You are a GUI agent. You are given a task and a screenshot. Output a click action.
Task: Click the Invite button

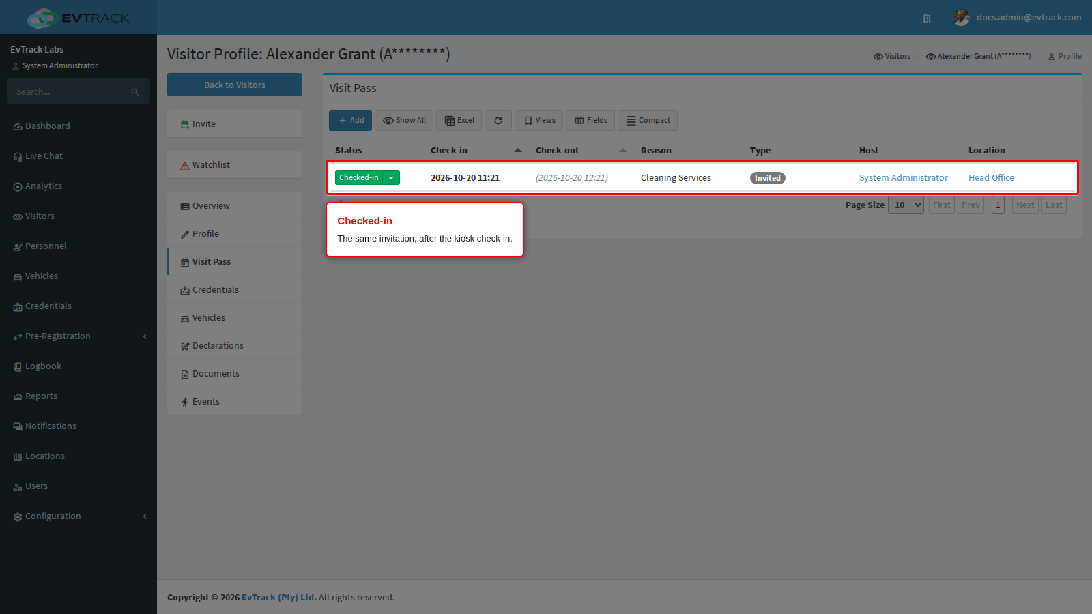pos(235,124)
